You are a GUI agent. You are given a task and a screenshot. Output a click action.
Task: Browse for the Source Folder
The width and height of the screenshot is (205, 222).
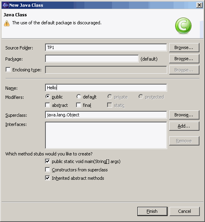pyautogui.click(x=184, y=47)
